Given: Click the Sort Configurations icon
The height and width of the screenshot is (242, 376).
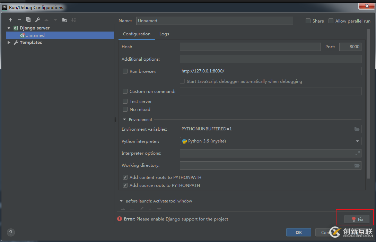Looking at the screenshot, I should [73, 20].
